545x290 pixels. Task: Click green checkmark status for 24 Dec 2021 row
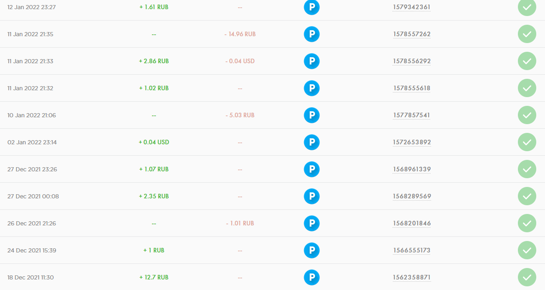coord(527,250)
